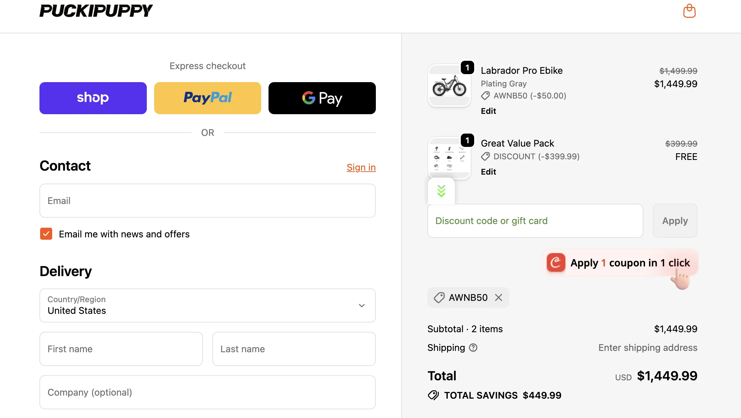The width and height of the screenshot is (741, 418).
Task: Edit the Great Value Pack item
Action: coord(489,172)
